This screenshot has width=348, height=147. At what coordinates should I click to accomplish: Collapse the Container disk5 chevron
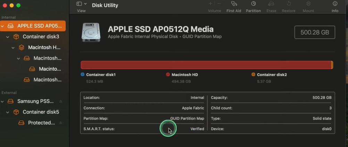pyautogui.click(x=8, y=112)
